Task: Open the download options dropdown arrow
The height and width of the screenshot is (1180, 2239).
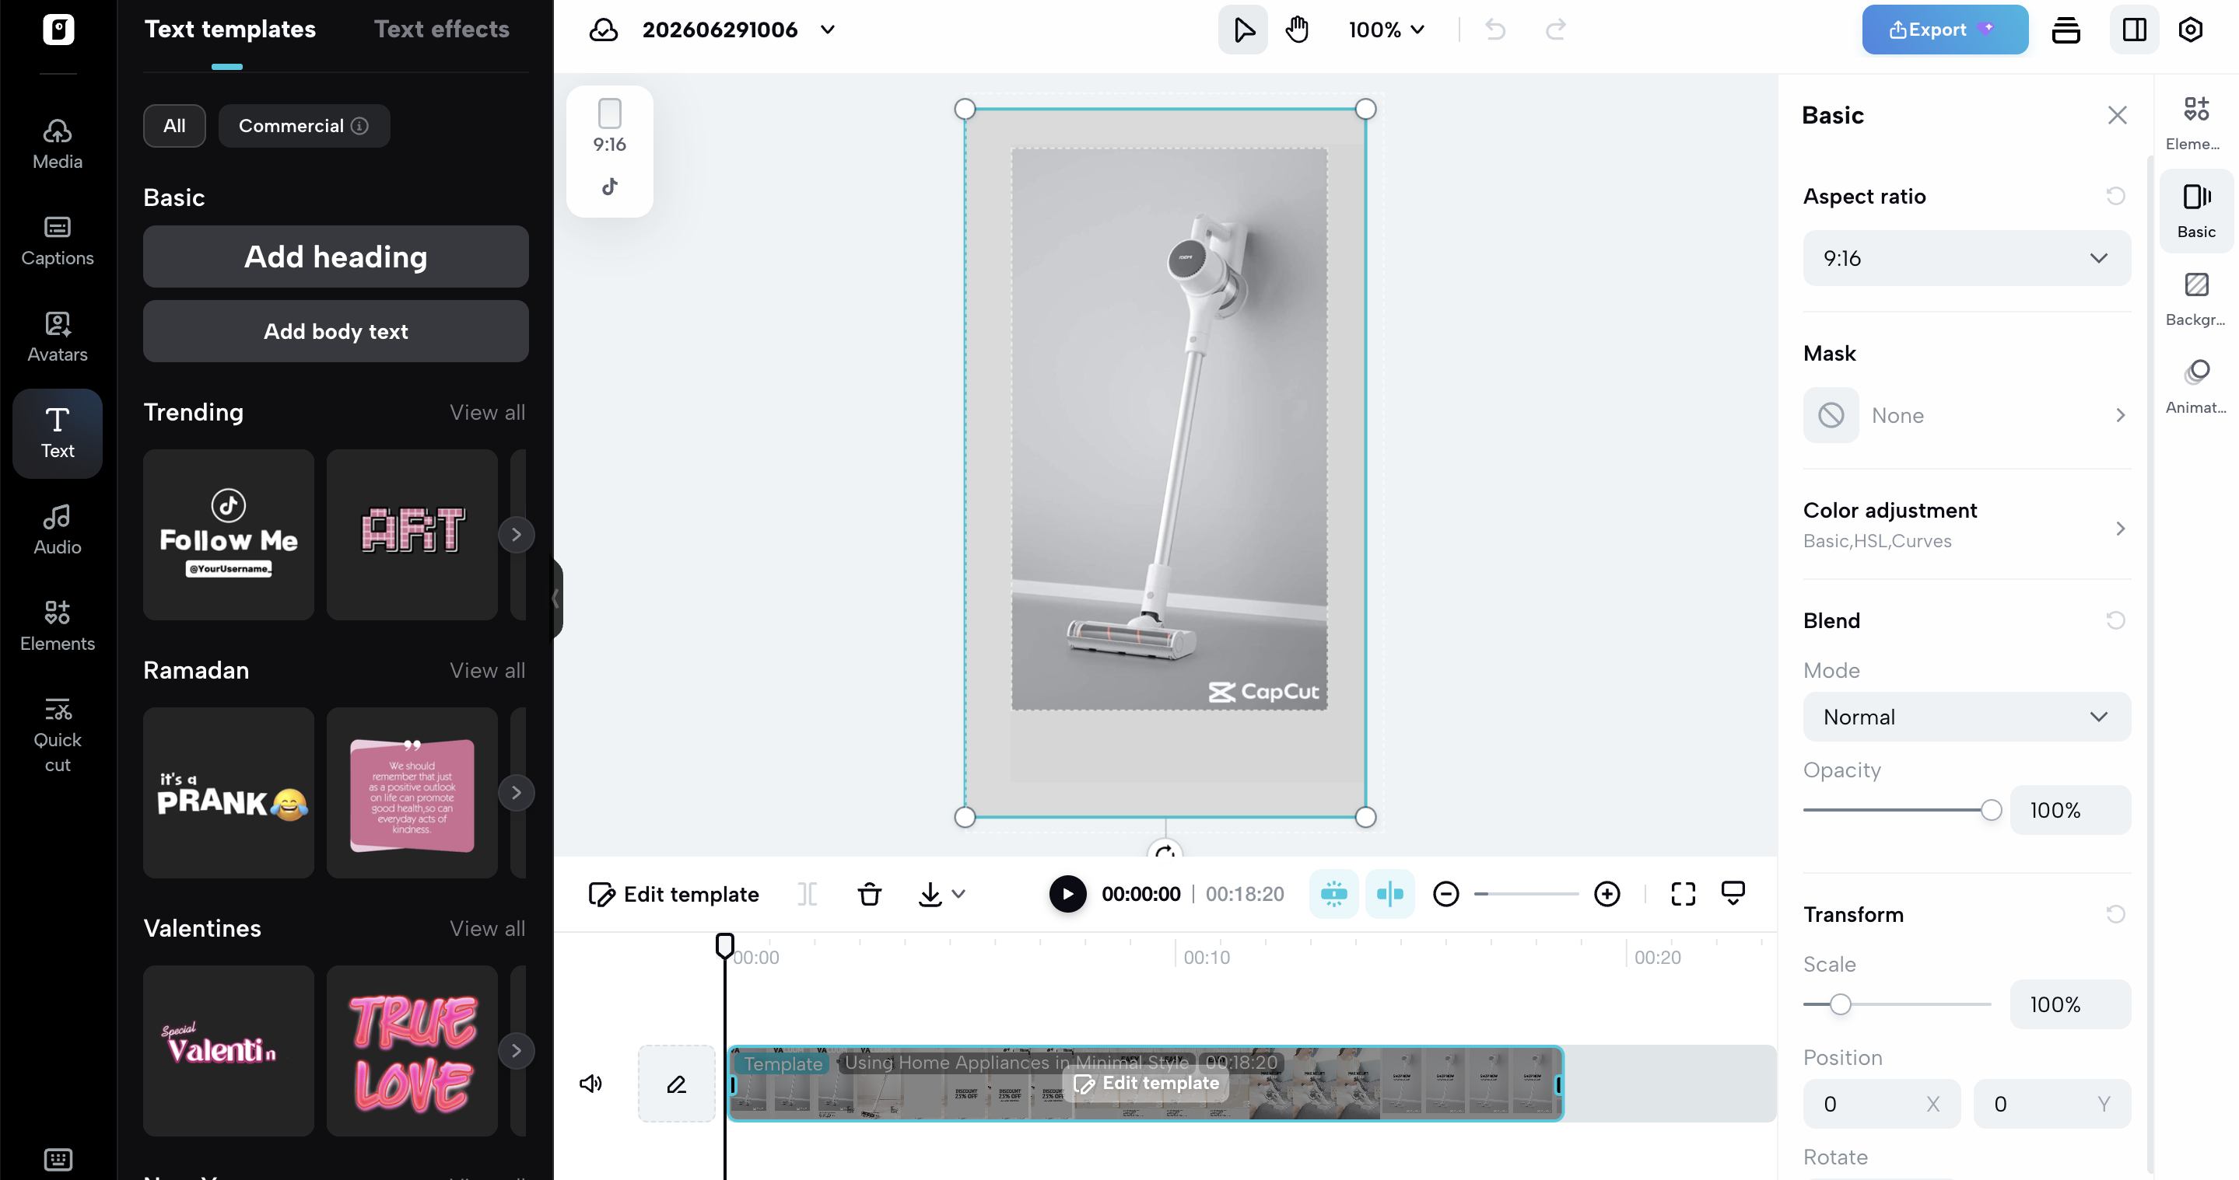Action: pos(958,893)
